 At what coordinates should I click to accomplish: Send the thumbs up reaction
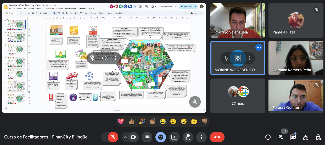coord(131,121)
